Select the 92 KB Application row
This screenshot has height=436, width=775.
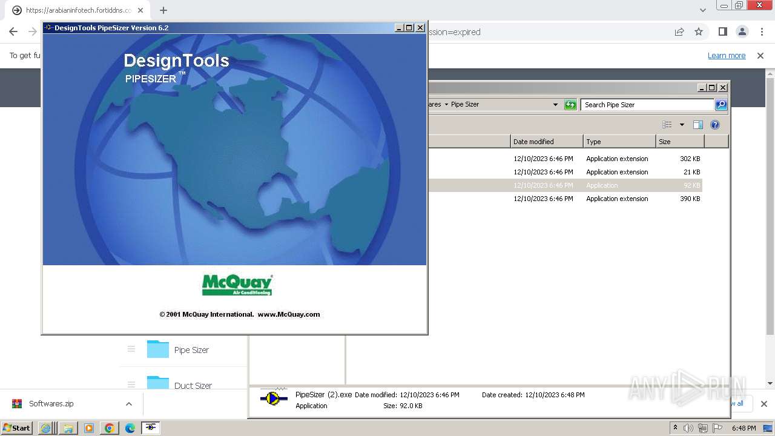pyautogui.click(x=566, y=185)
